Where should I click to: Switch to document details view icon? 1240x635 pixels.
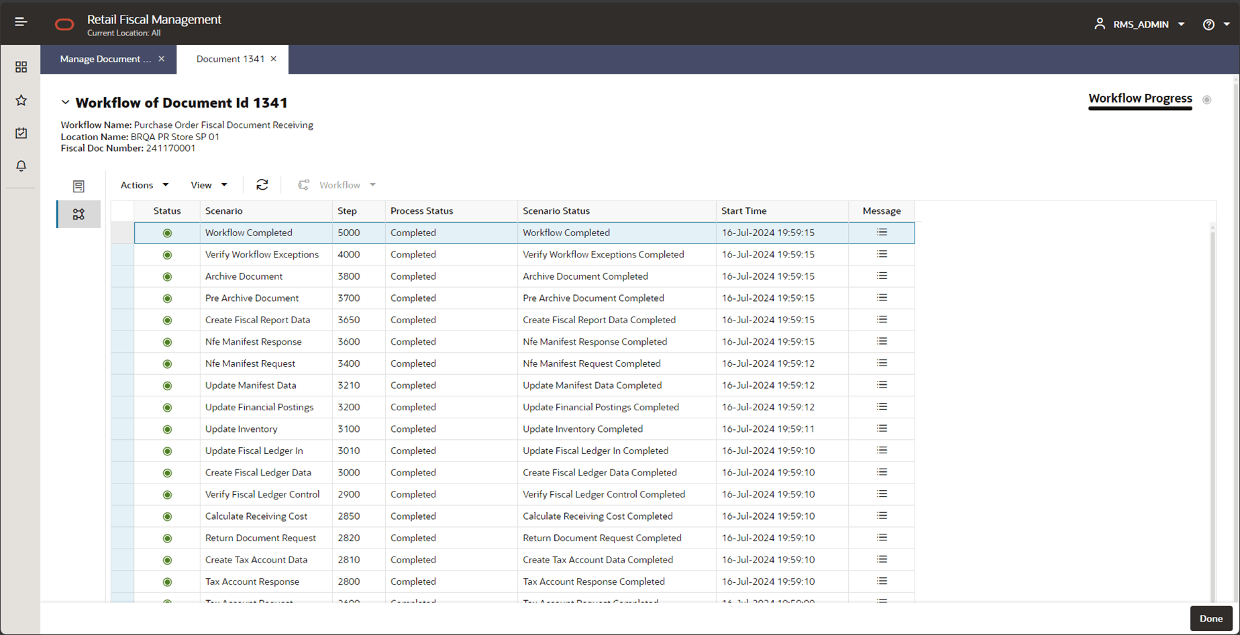[x=79, y=186]
